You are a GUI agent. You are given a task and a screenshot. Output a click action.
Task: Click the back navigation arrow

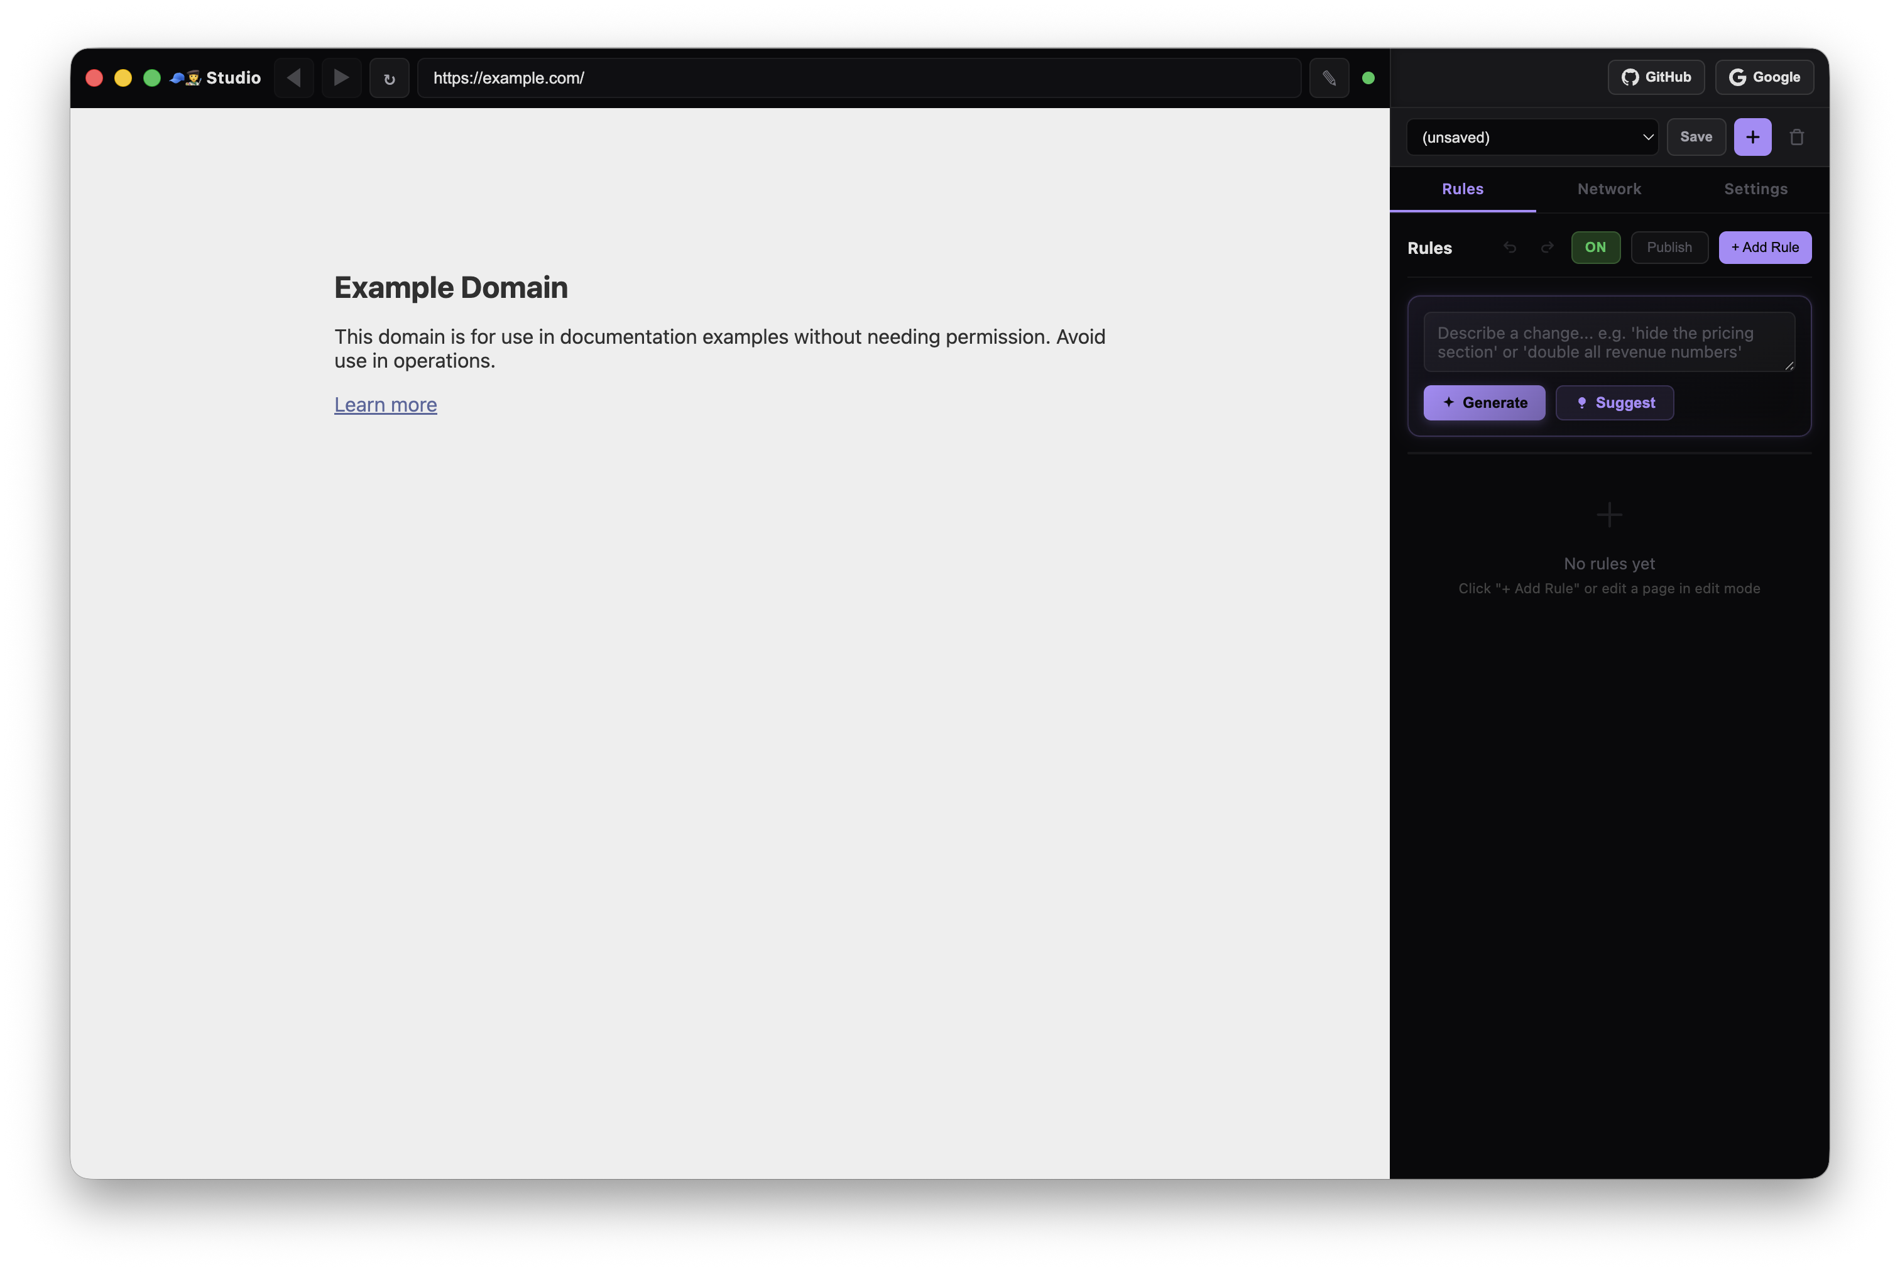(x=293, y=78)
